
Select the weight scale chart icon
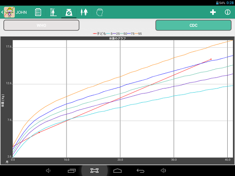point(69,12)
